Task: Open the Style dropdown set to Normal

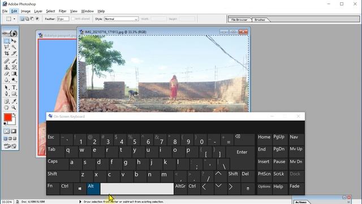Action: (x=121, y=19)
